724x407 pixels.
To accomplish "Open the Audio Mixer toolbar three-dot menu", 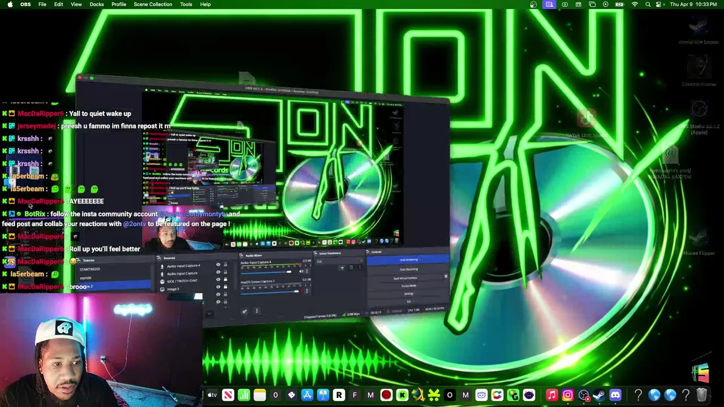I will [x=257, y=311].
